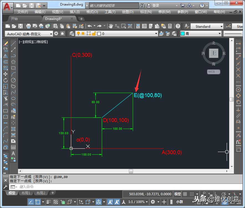Click the 模型 button in the status bar
245x208 pixels.
coord(177,194)
